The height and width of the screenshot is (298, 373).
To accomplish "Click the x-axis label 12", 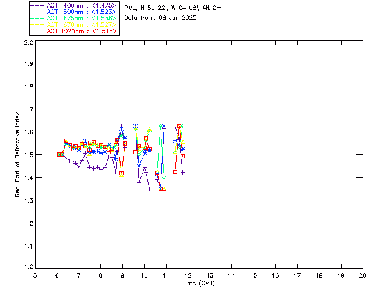I will (188, 275).
